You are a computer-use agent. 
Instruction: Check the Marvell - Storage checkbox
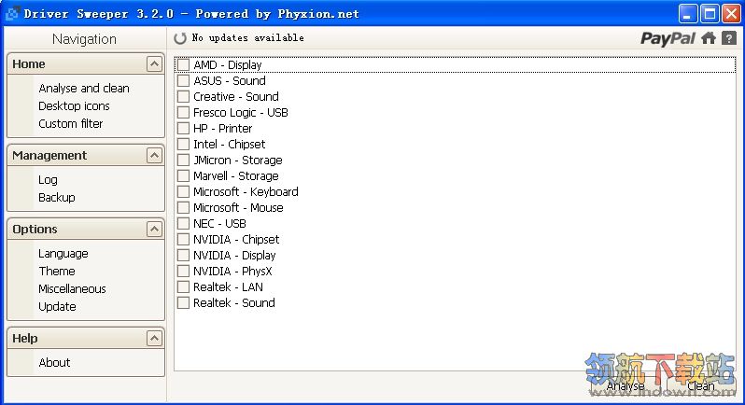[x=183, y=175]
